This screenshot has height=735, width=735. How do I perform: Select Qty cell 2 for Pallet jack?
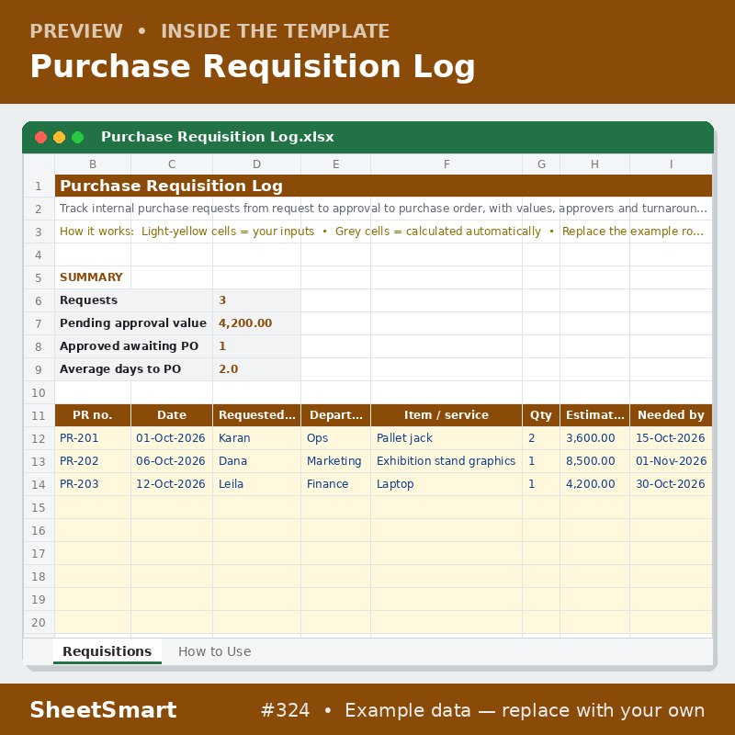(541, 438)
